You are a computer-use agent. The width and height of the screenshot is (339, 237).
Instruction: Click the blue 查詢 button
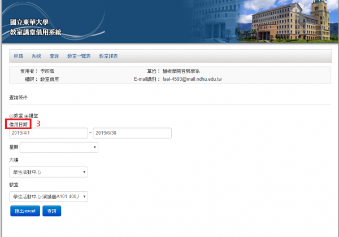(52, 211)
